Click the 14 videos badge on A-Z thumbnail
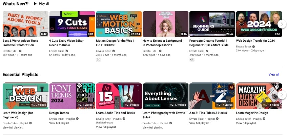 coord(224,105)
